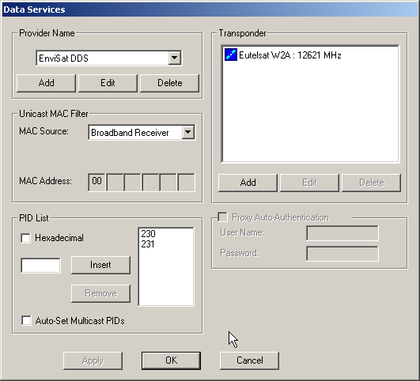The width and height of the screenshot is (420, 381).
Task: Add a new transponder
Action: (248, 183)
